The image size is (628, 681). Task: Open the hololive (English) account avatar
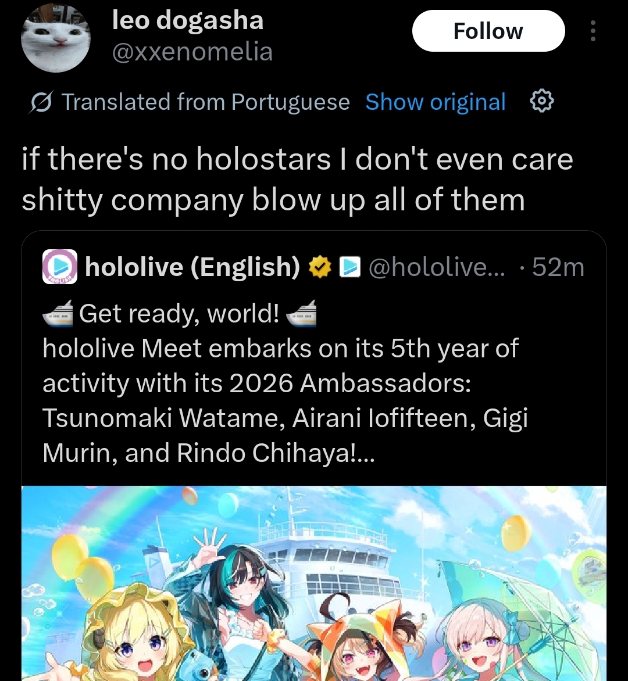tap(60, 267)
